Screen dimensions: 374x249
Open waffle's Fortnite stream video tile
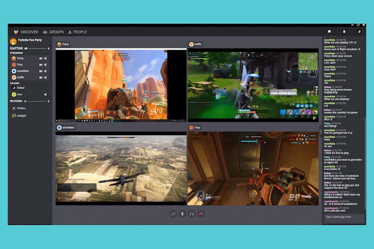click(253, 85)
